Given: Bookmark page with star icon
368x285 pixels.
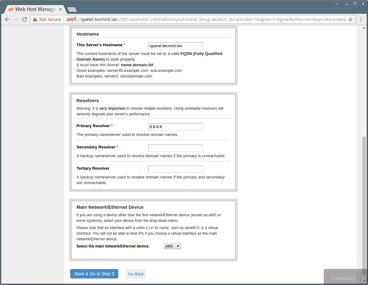Looking at the screenshot, I should tap(351, 19).
